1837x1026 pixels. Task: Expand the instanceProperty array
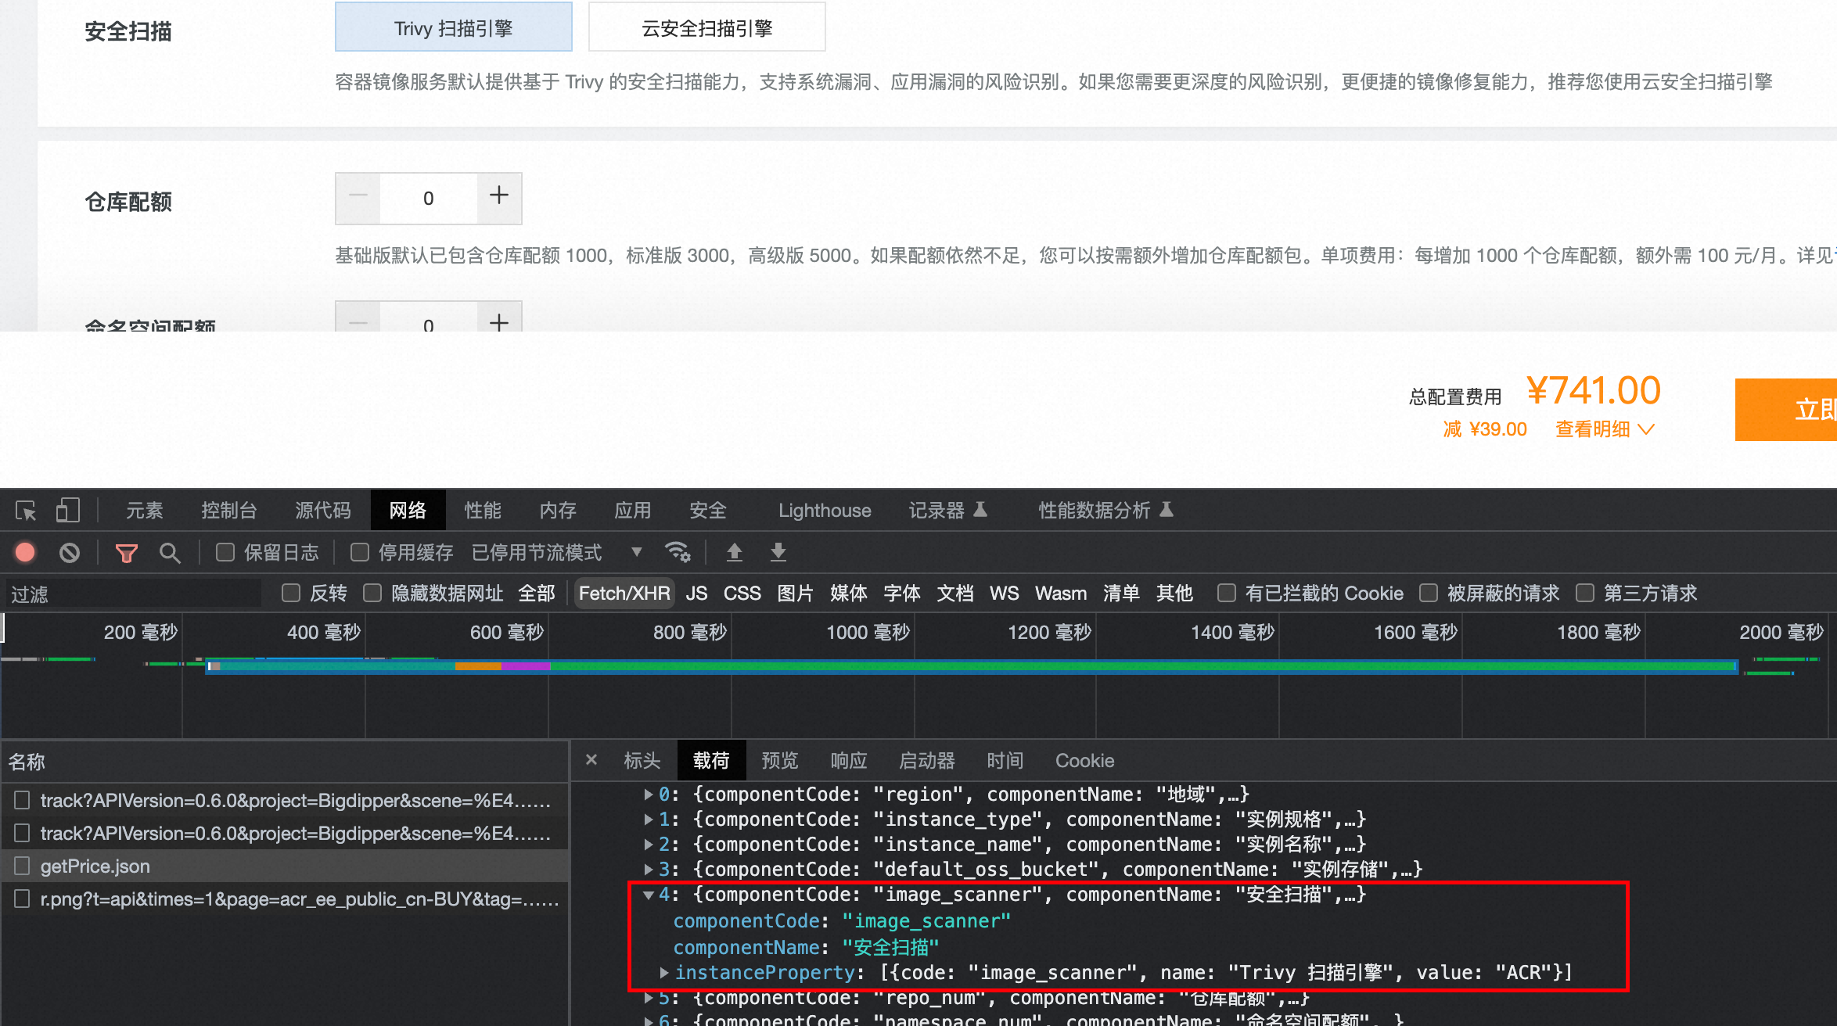point(664,973)
